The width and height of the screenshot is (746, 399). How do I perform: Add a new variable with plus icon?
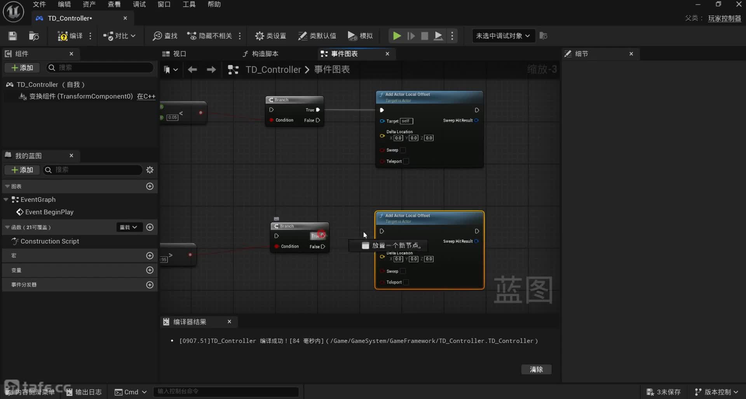(150, 270)
